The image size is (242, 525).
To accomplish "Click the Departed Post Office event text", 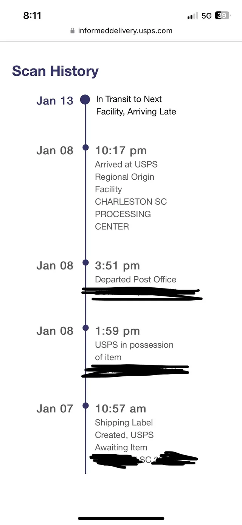I will pos(135,279).
